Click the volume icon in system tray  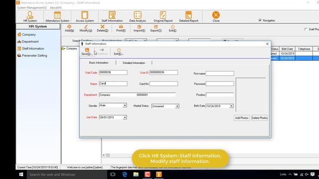[307, 175]
